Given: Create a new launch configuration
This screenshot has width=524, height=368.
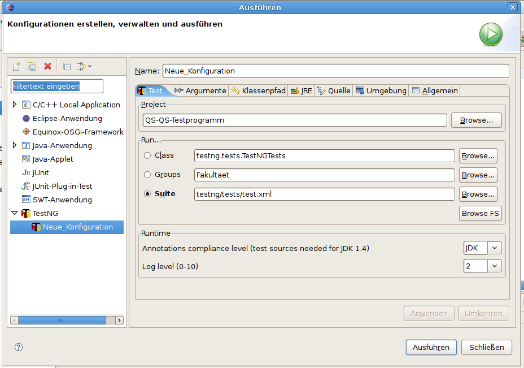Looking at the screenshot, I should [x=16, y=66].
